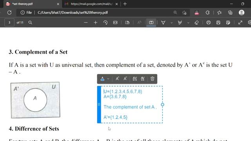Click the text 'The complement of set A'
This screenshot has height=141, width=251.
click(129, 107)
